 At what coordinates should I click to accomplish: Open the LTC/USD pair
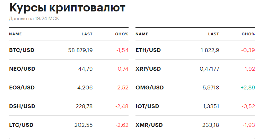coord(21,125)
